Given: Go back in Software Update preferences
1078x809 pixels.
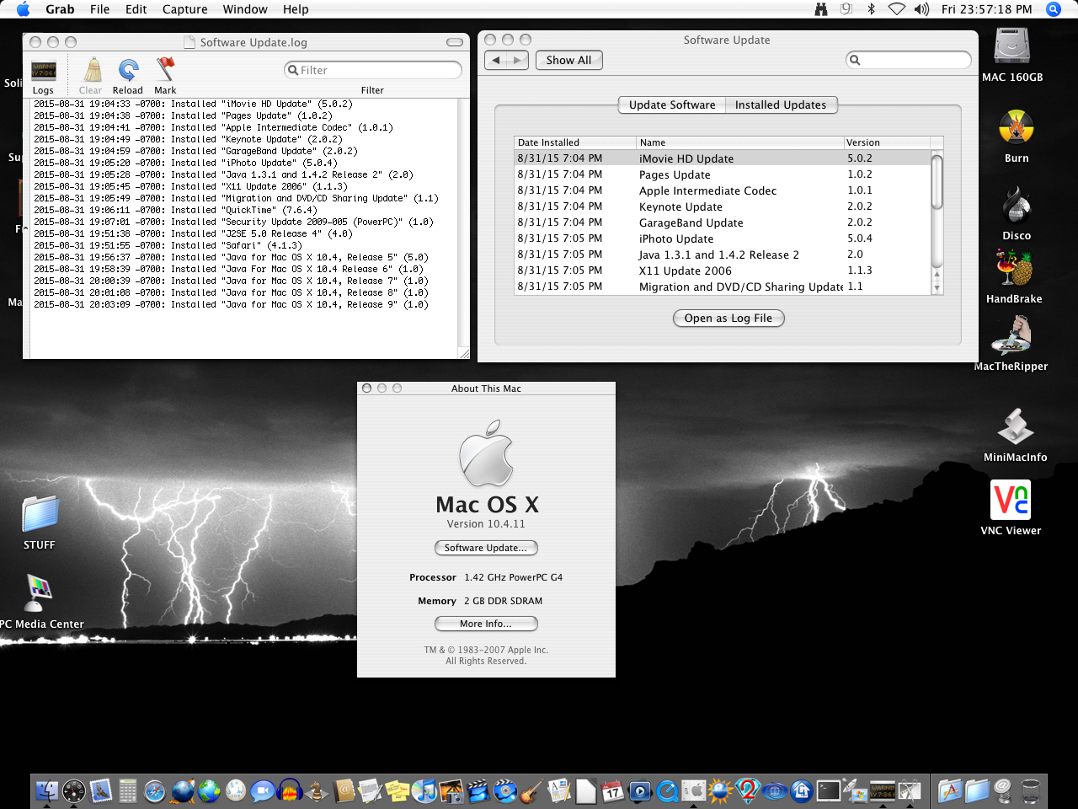Looking at the screenshot, I should (496, 60).
